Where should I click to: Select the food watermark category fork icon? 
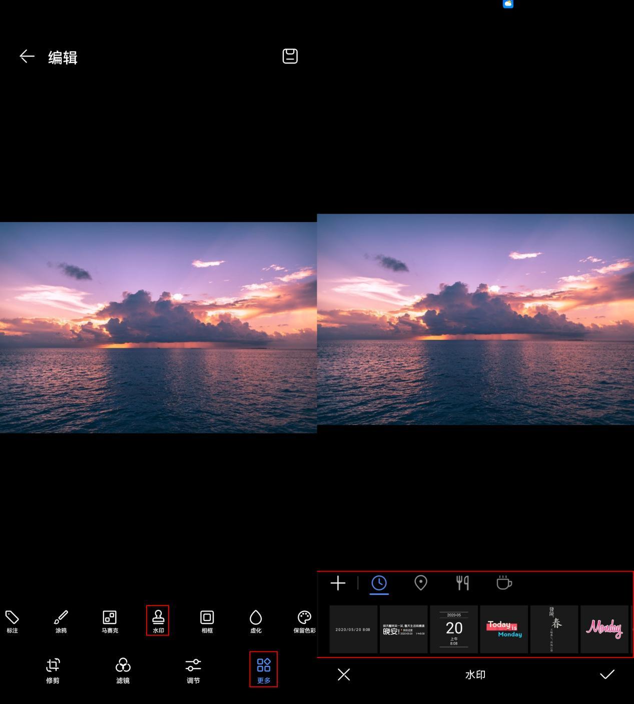[462, 583]
